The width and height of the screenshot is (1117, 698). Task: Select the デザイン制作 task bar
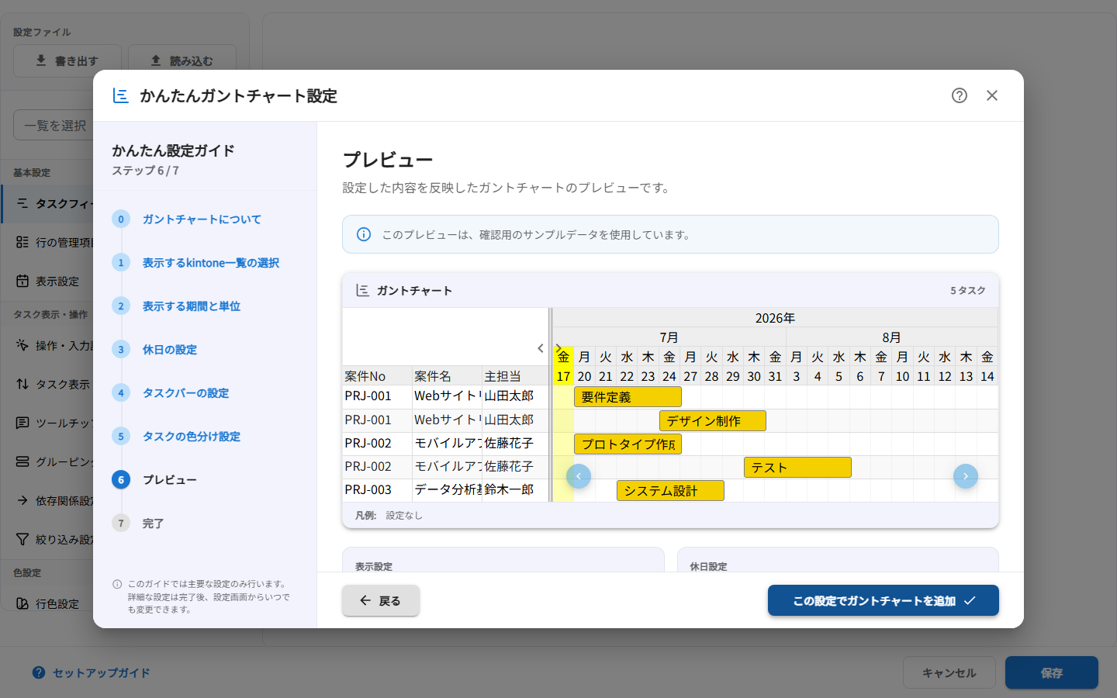coord(713,421)
